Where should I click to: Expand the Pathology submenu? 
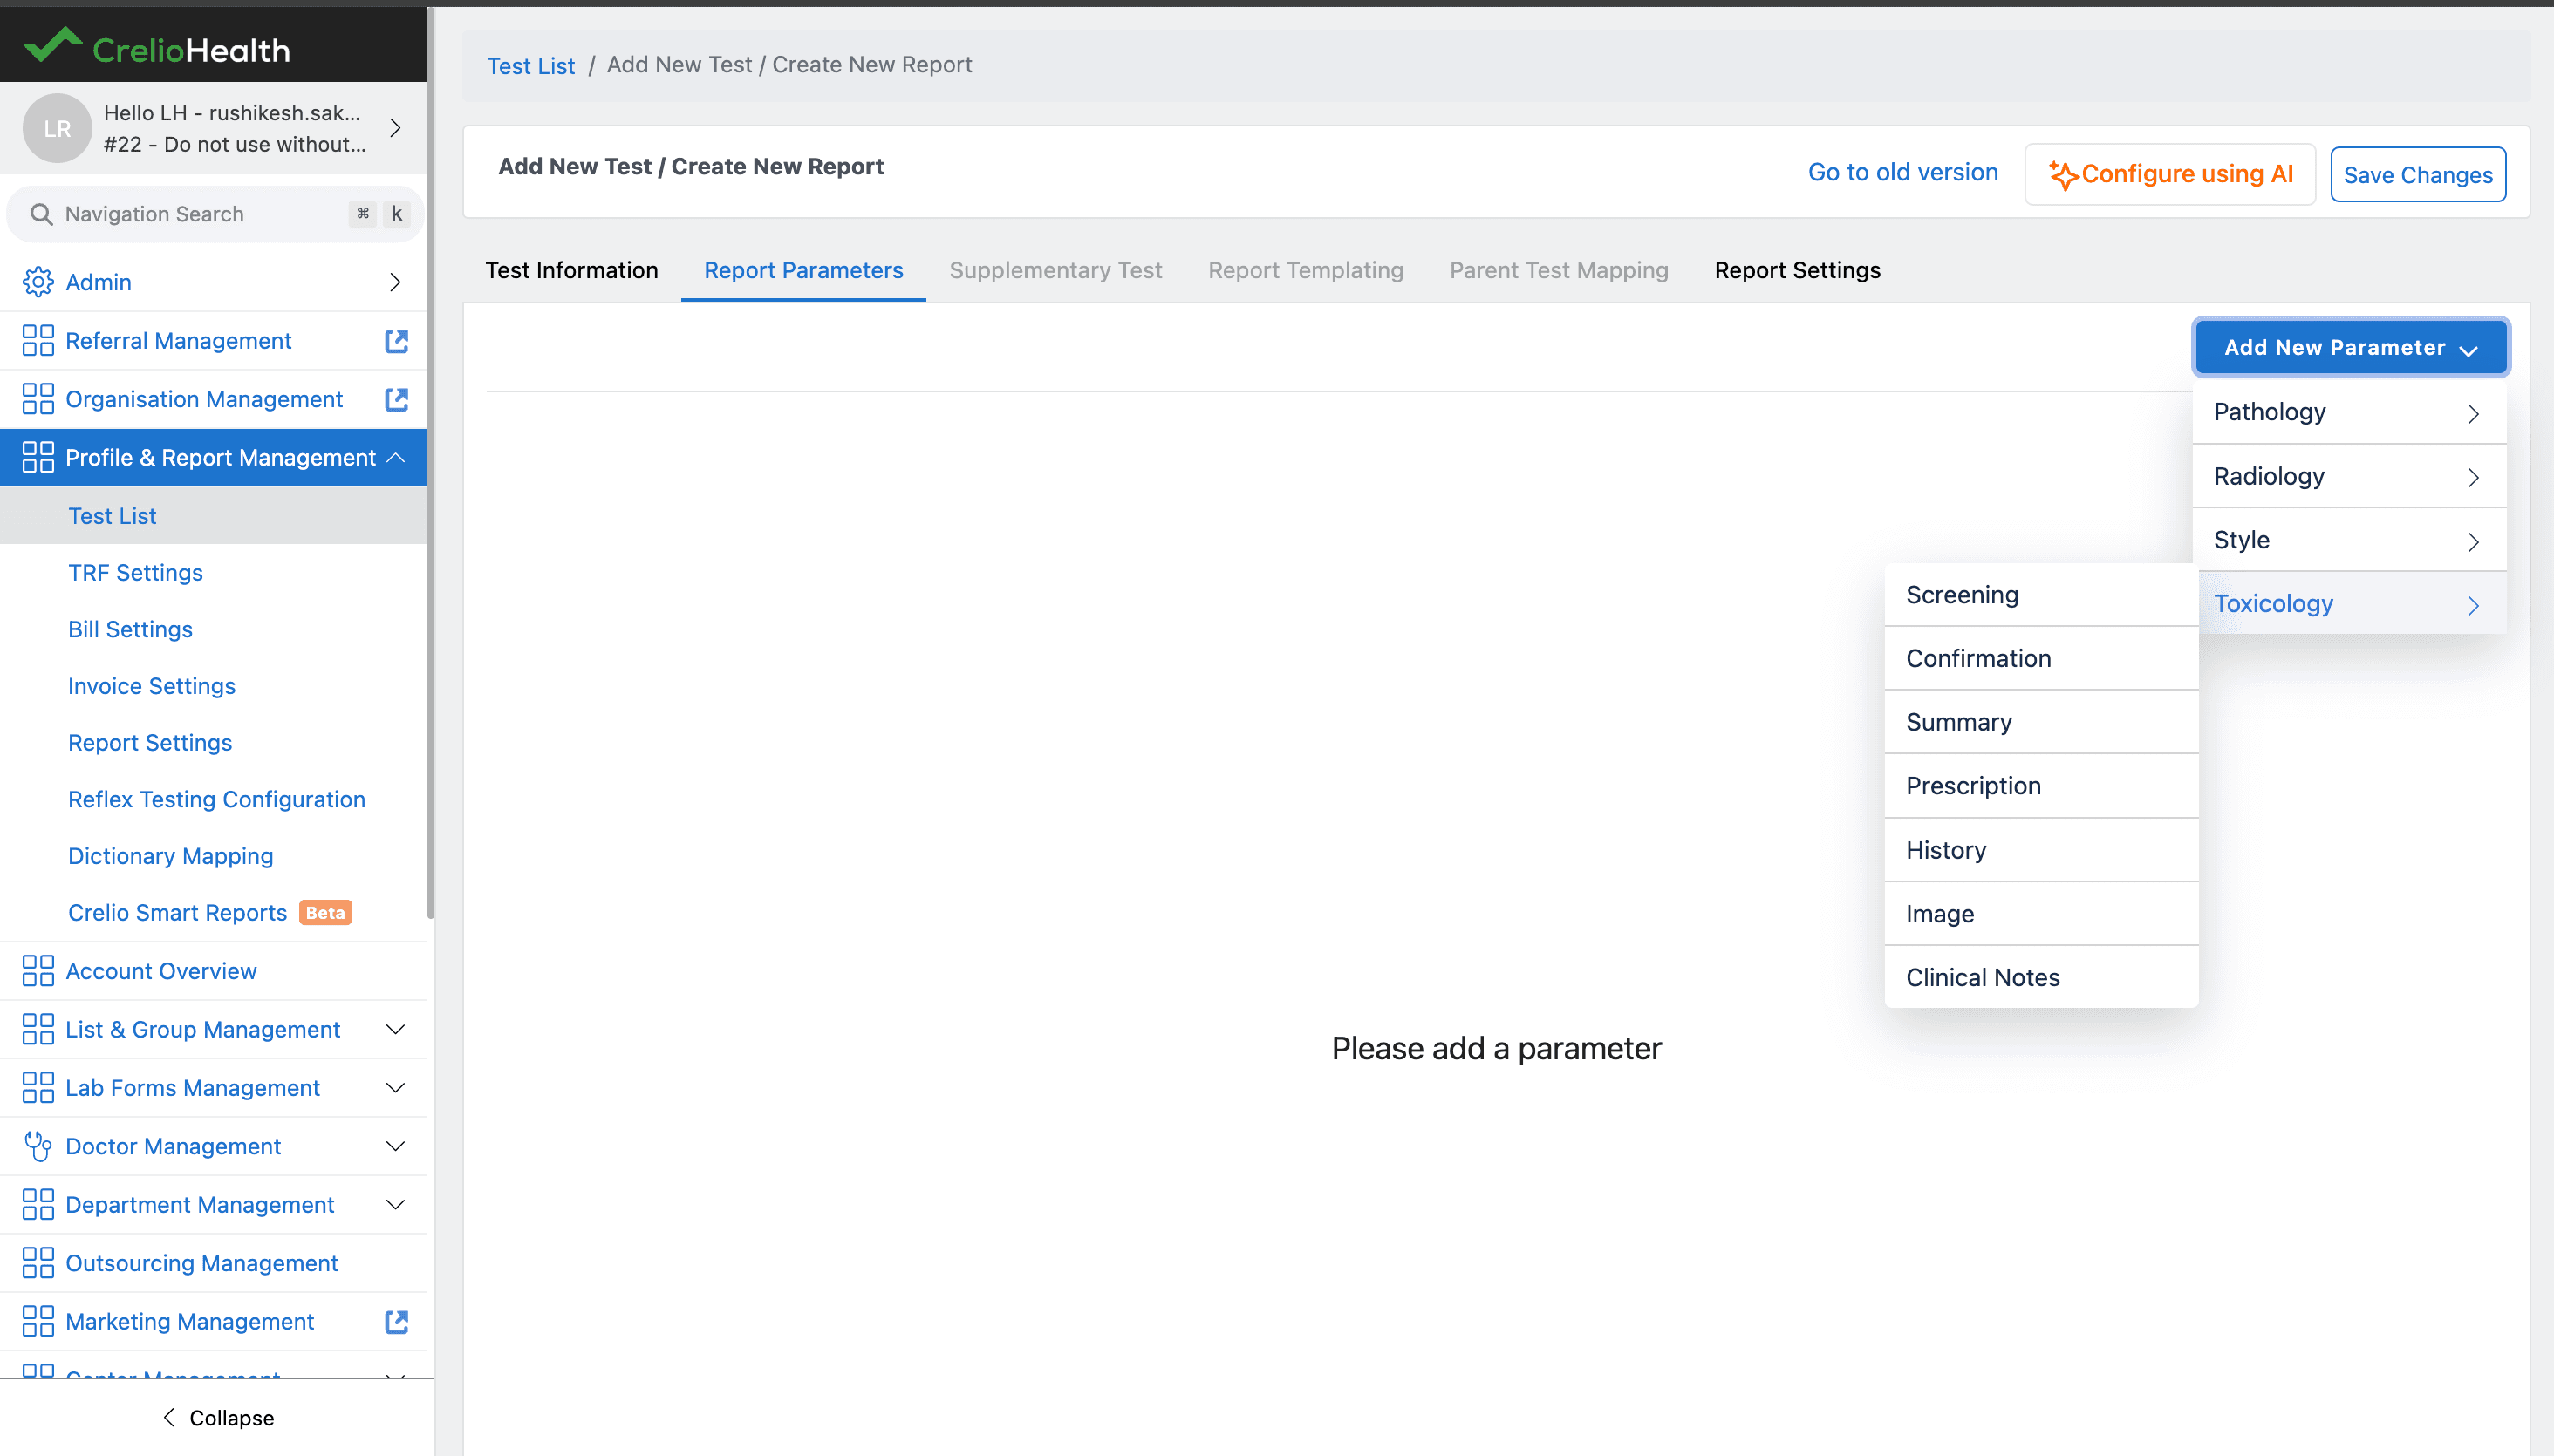pos(2350,412)
